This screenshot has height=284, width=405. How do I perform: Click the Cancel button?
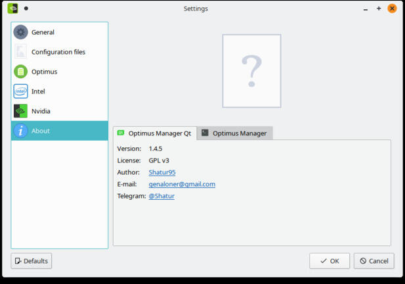pyautogui.click(x=374, y=261)
